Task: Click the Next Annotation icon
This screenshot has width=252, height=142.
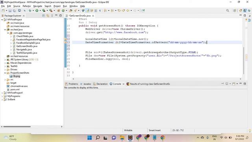Action: pyautogui.click(x=105, y=11)
